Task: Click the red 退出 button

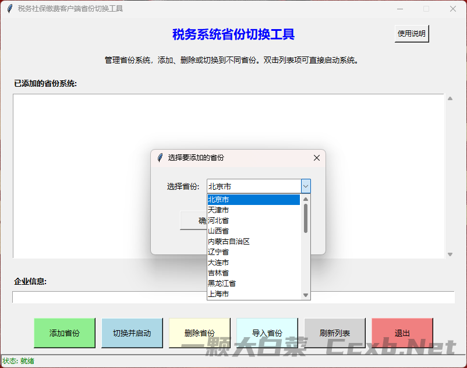Action: coord(402,333)
